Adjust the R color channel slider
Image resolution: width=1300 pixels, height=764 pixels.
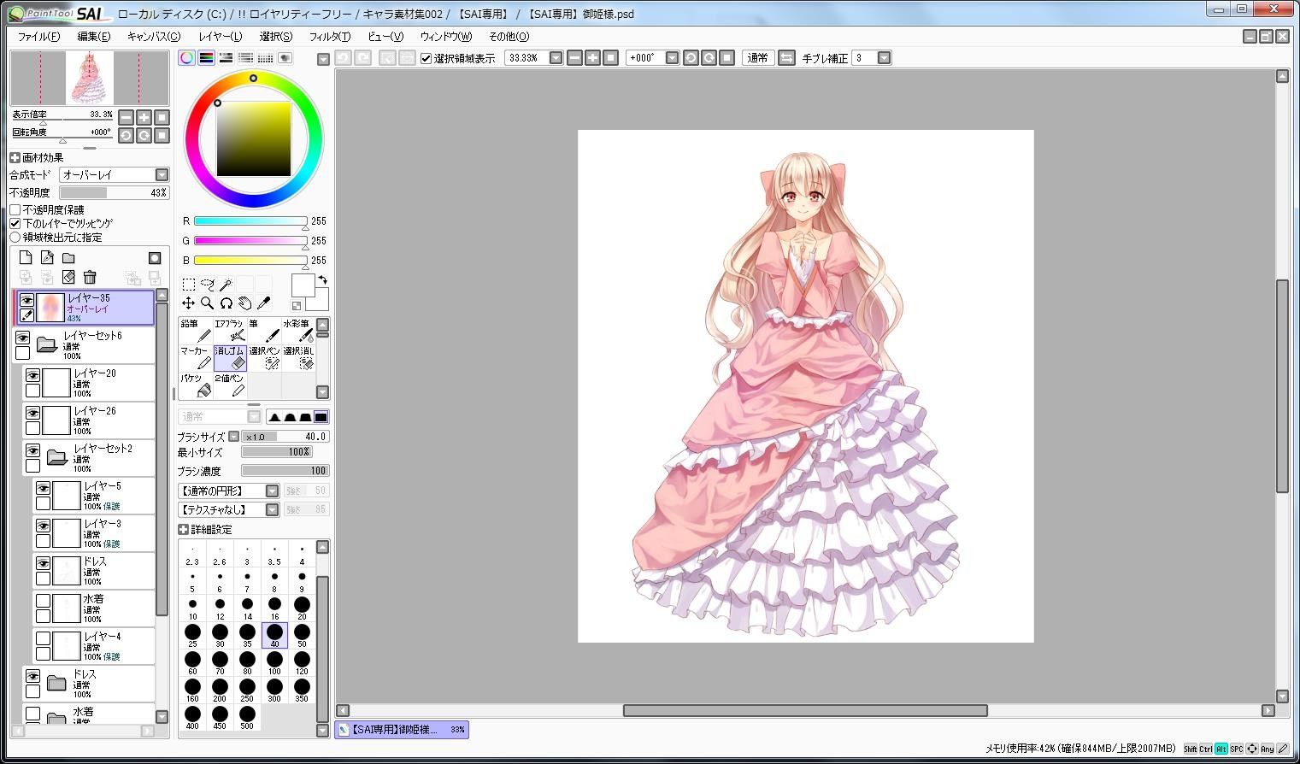click(x=250, y=221)
